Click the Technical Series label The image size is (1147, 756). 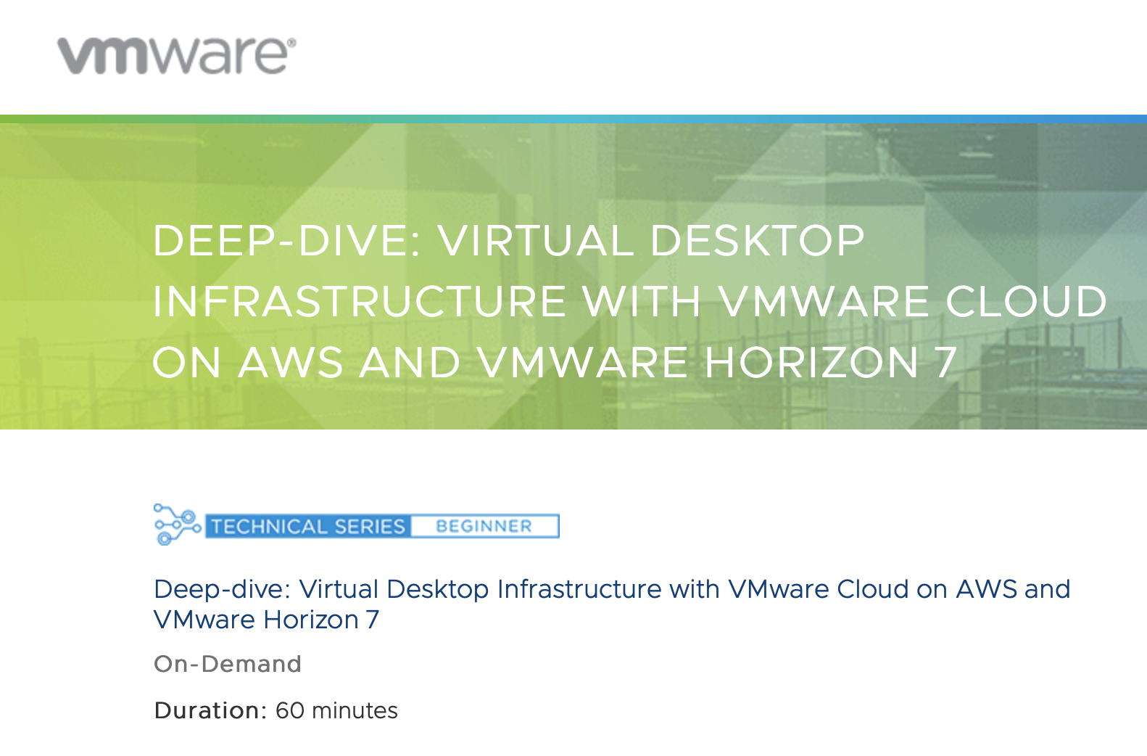(x=308, y=526)
